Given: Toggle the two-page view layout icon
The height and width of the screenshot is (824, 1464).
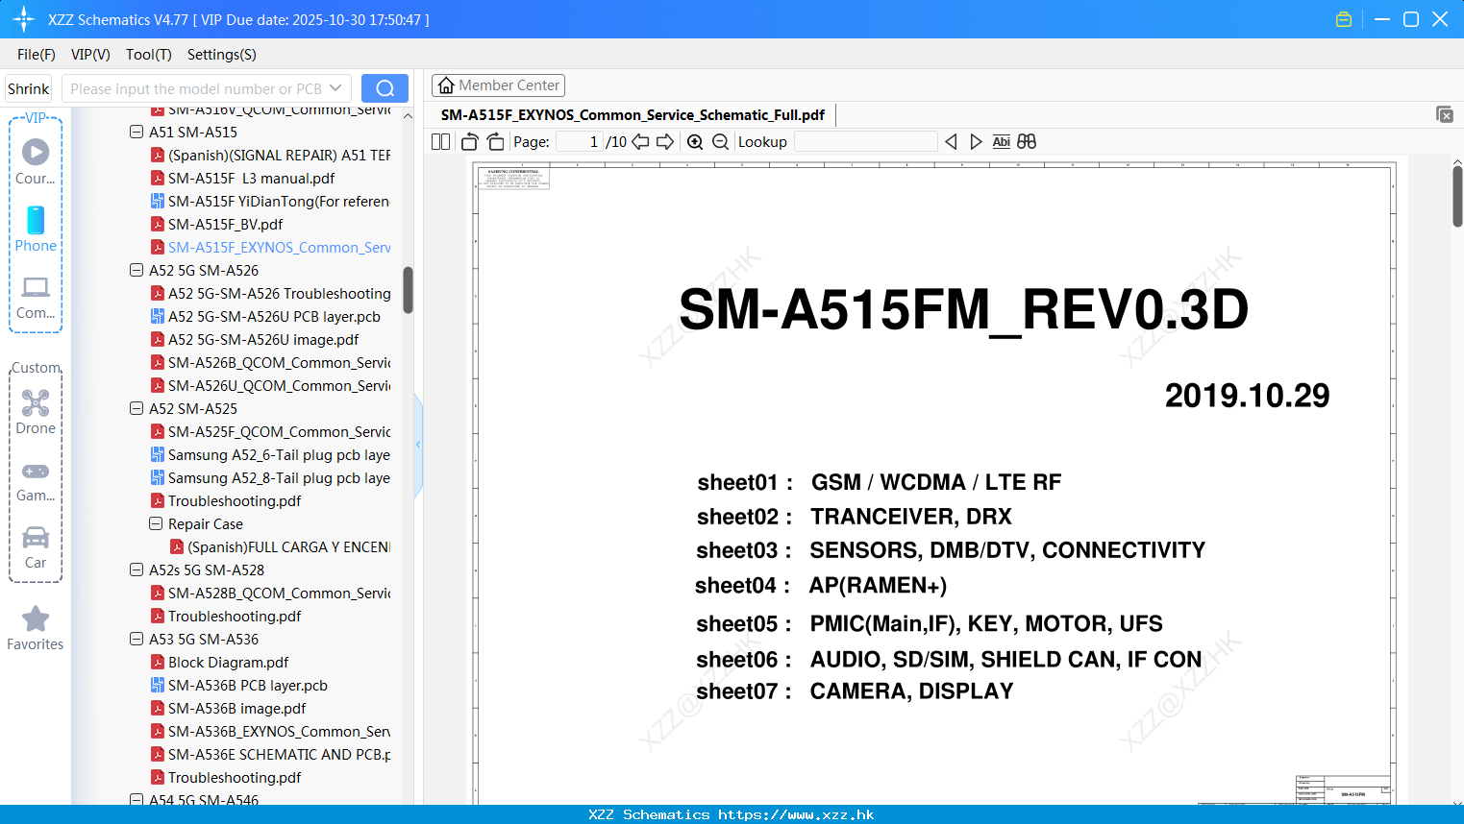Looking at the screenshot, I should [440, 142].
